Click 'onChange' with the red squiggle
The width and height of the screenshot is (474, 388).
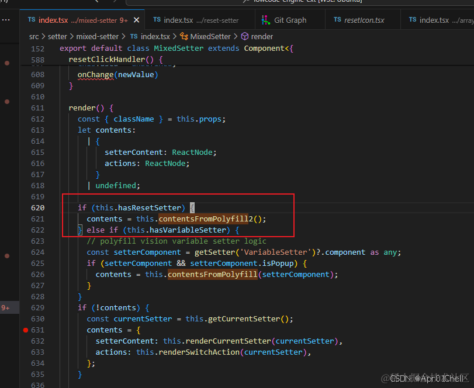point(95,75)
